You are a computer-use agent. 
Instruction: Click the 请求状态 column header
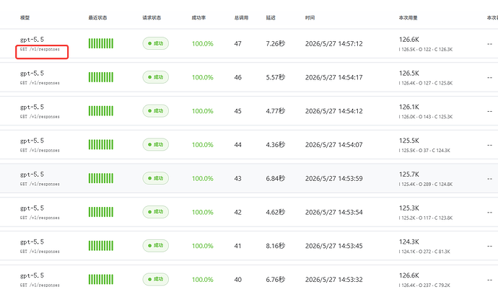pyautogui.click(x=152, y=18)
